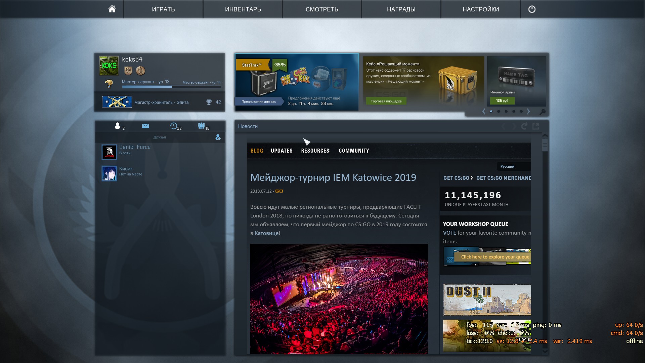Click the news panel vertical scrollbar

point(545,145)
